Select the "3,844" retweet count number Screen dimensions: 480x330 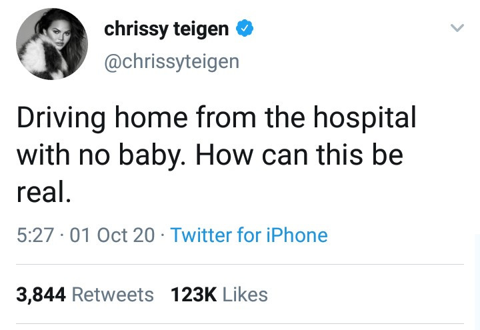point(41,295)
